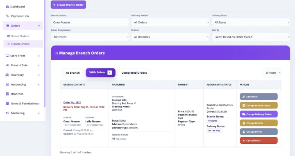The image size is (295, 156).
Task: Click the X icon on Cancel Order
Action: click(244, 140)
